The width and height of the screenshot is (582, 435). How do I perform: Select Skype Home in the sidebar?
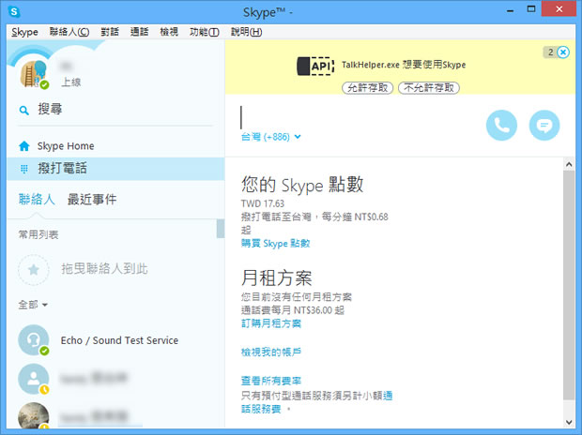115,146
